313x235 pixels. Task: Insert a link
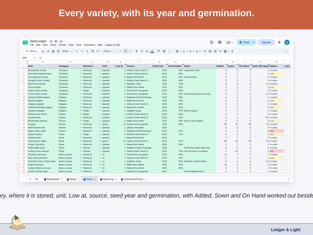click(x=205, y=51)
